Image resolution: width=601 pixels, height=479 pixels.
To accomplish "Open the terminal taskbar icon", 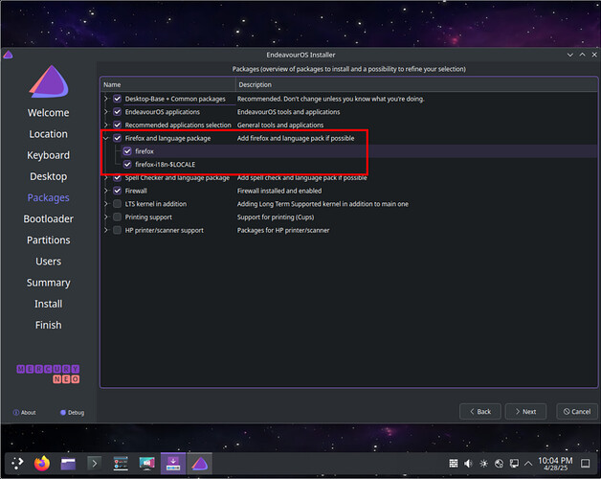I will pos(95,464).
